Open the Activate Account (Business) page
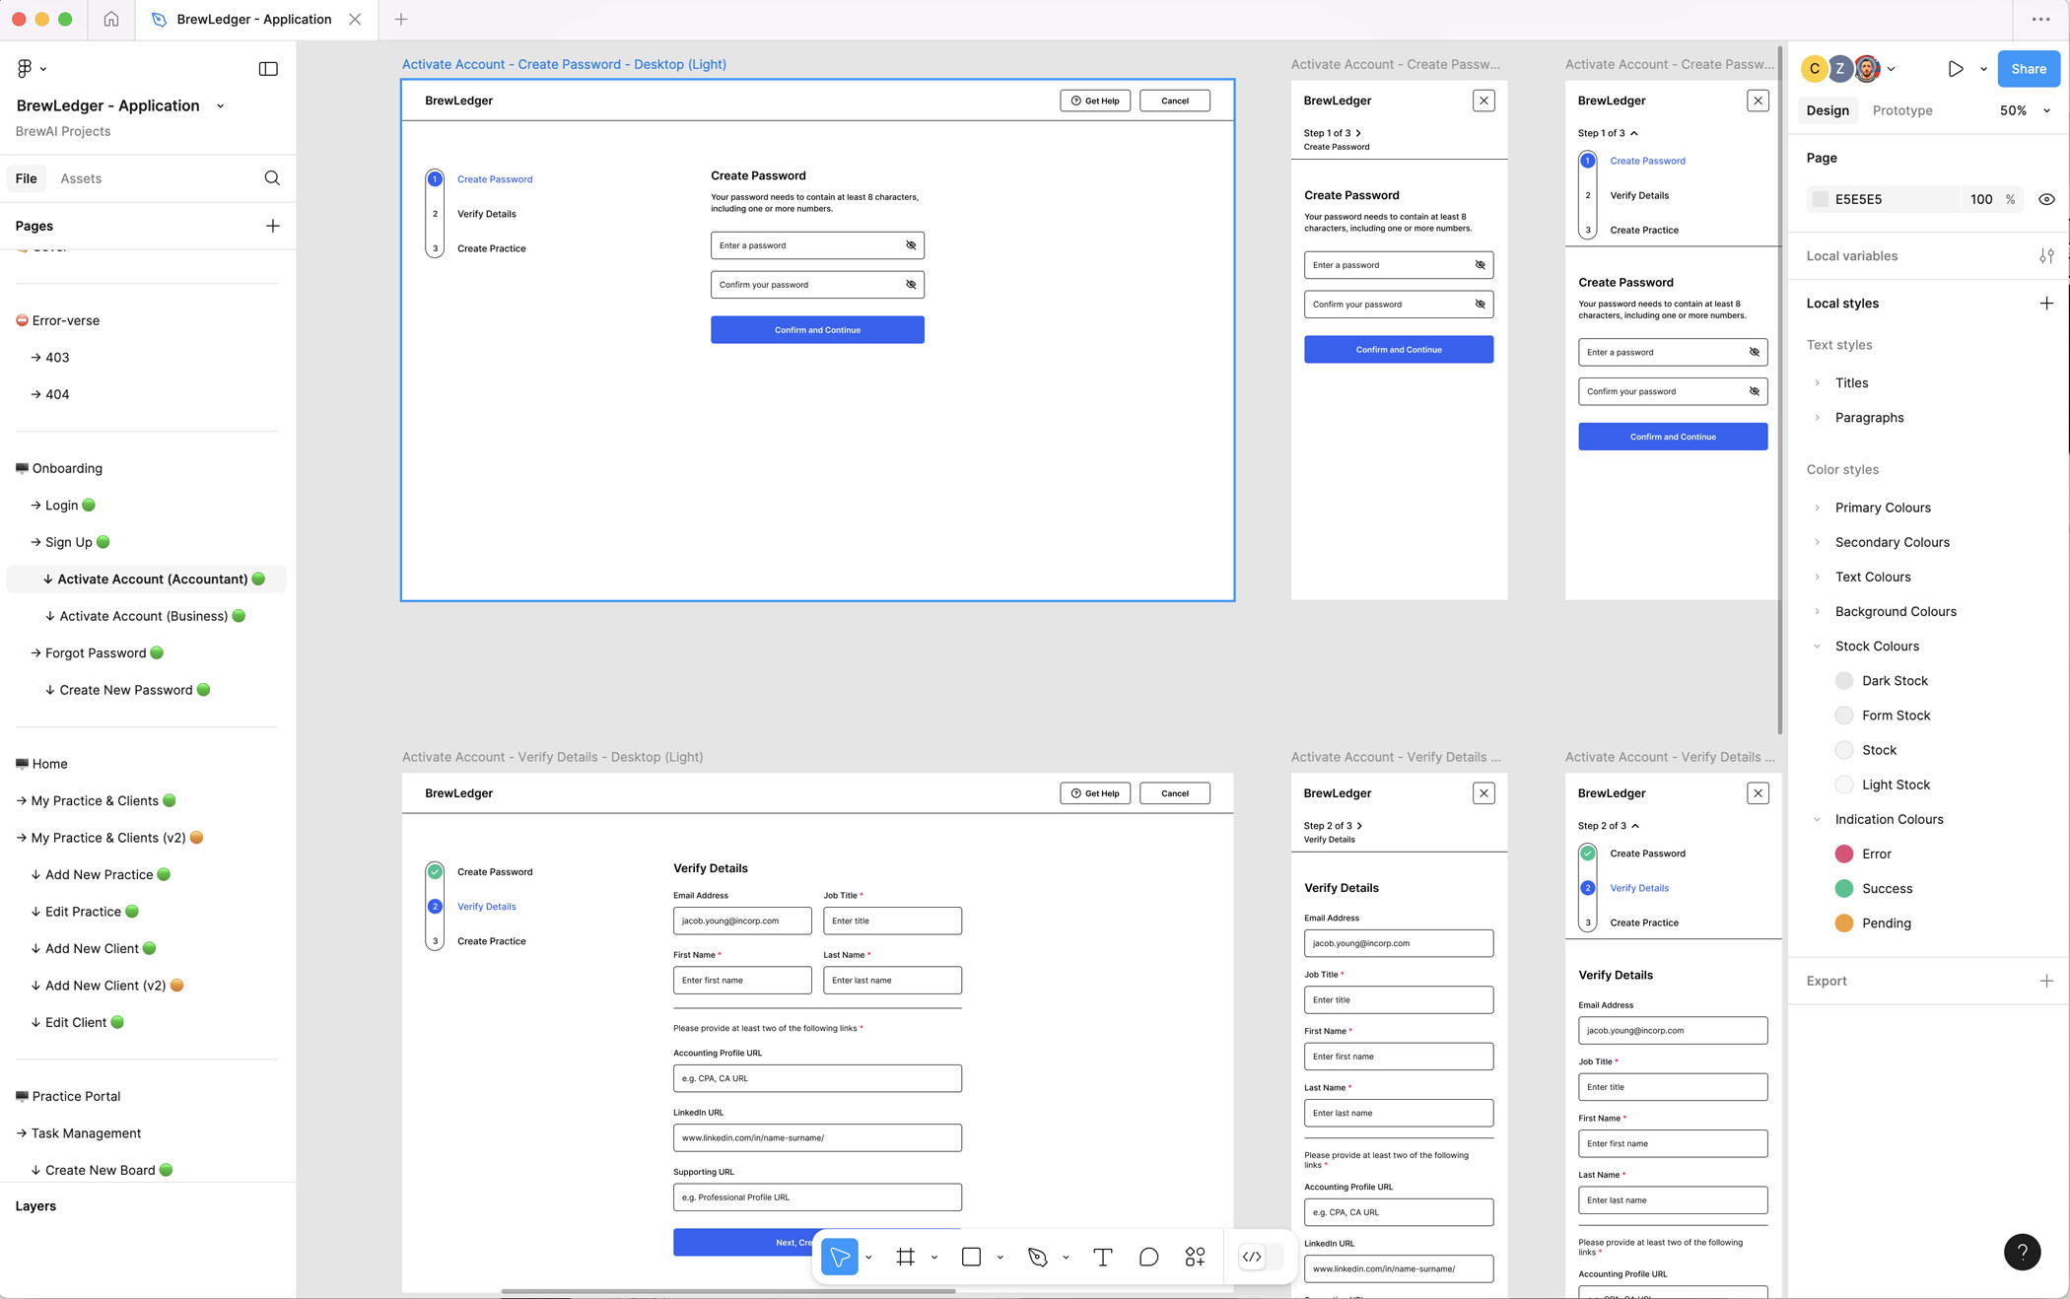Image resolution: width=2070 pixels, height=1299 pixels. [146, 616]
